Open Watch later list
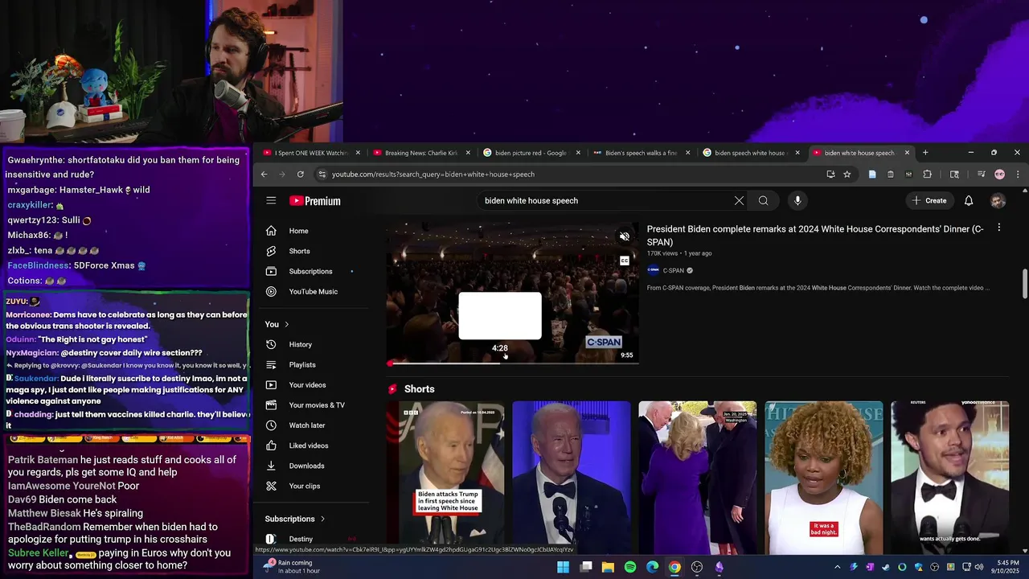The height and width of the screenshot is (579, 1029). point(314,425)
